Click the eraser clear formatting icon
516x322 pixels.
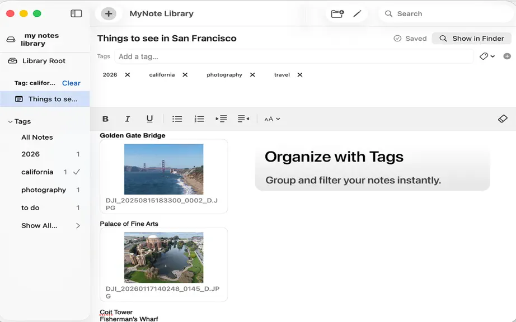[503, 119]
